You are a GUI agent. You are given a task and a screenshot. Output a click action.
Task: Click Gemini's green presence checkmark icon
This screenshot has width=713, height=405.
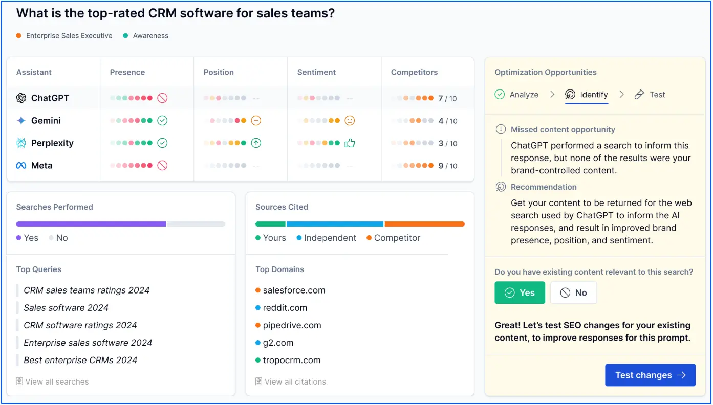(162, 121)
